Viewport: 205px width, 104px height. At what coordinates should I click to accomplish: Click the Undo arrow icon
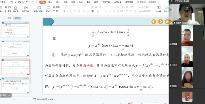[27, 2]
